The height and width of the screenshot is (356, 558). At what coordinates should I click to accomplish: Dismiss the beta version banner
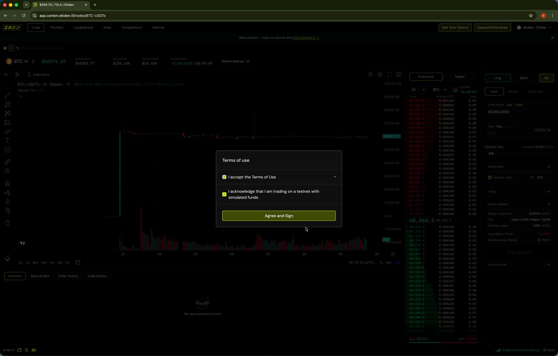click(x=552, y=38)
